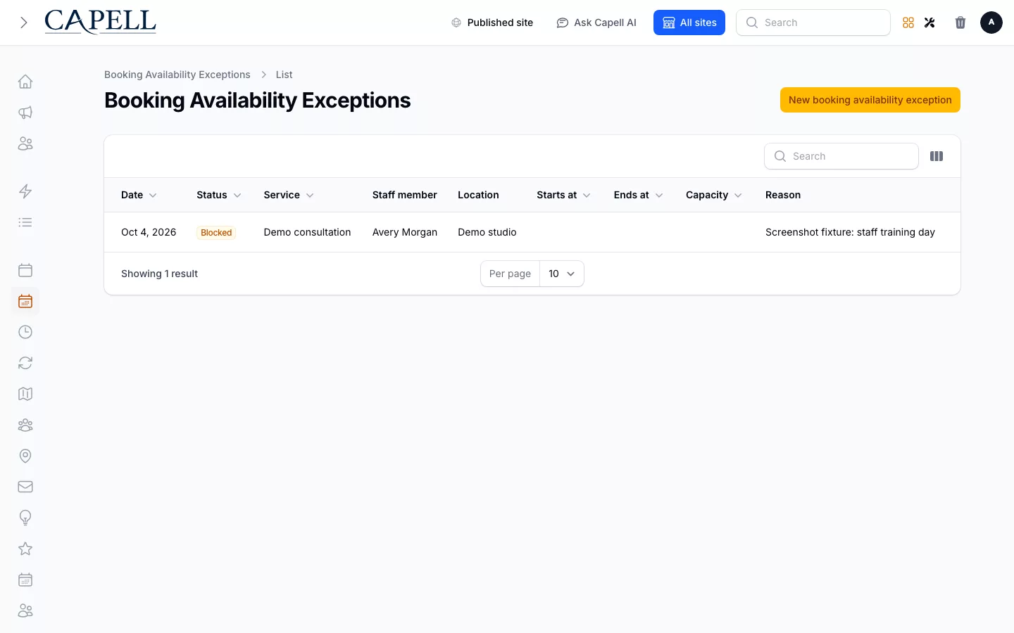Click the Booking Availability Exceptions breadcrumb link
The height and width of the screenshot is (633, 1014).
[x=177, y=75]
